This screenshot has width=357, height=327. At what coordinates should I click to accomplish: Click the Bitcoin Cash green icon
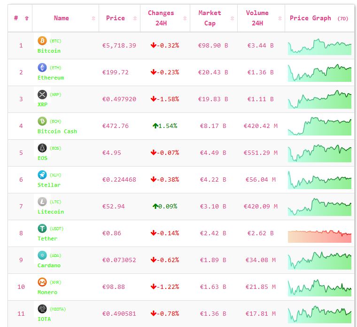click(x=42, y=121)
